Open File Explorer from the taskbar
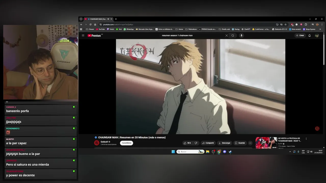 (208, 152)
